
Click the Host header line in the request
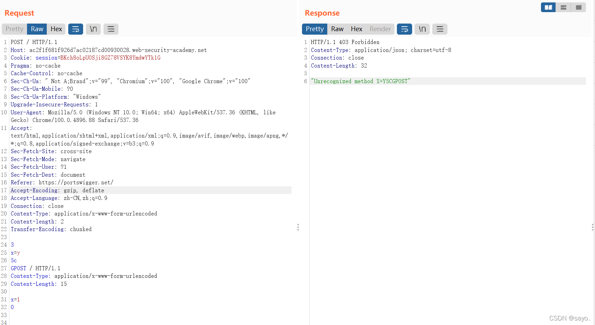coord(109,50)
